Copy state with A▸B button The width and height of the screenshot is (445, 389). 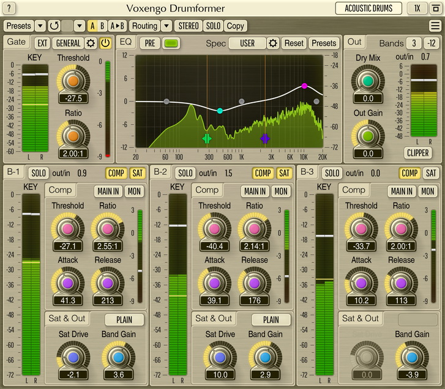[x=117, y=26]
